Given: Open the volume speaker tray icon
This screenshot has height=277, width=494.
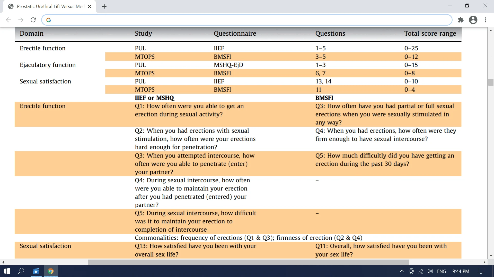Looking at the screenshot, I should (430, 271).
